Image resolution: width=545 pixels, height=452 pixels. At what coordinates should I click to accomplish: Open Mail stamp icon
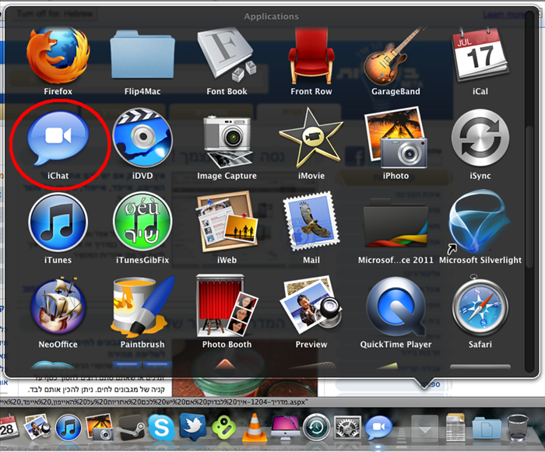(x=311, y=222)
